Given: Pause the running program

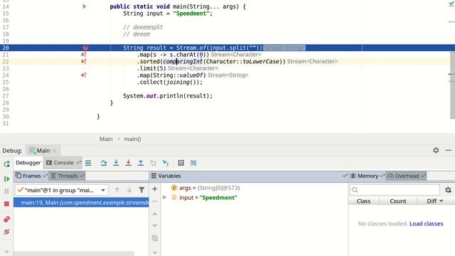Looking at the screenshot, I should 6,191.
